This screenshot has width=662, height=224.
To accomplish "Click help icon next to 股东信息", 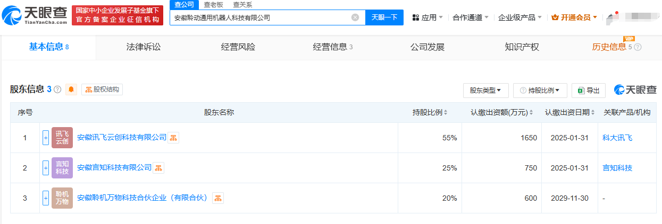I will (57, 89).
